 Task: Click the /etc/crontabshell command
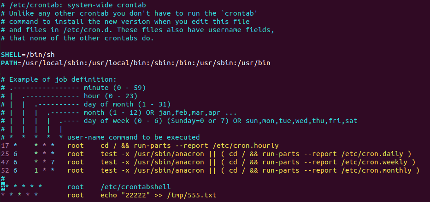[x=135, y=187]
